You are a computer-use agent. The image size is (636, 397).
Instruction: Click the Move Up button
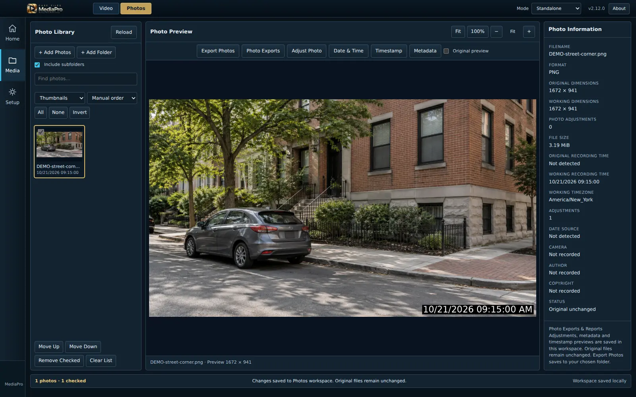click(49, 347)
